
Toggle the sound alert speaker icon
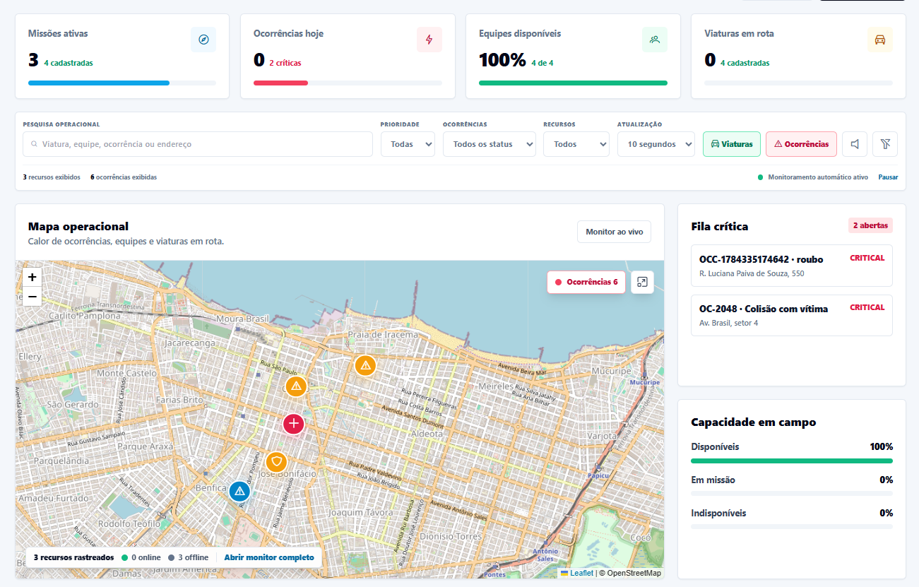[855, 144]
